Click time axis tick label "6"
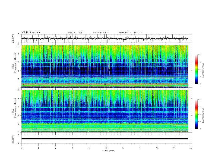The height and width of the screenshot is (166, 215). pos(123,148)
